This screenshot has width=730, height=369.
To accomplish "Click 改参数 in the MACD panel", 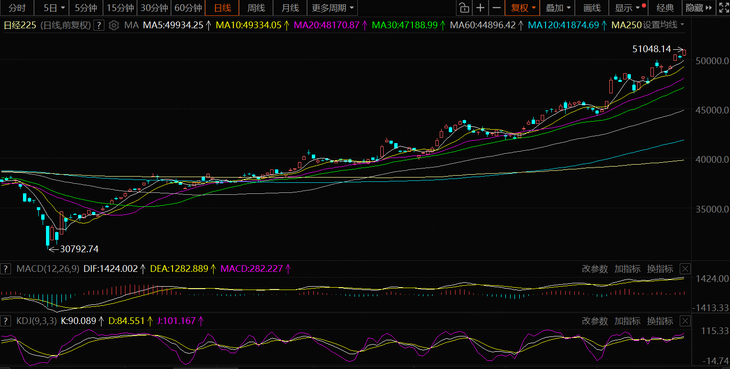I will coord(594,269).
